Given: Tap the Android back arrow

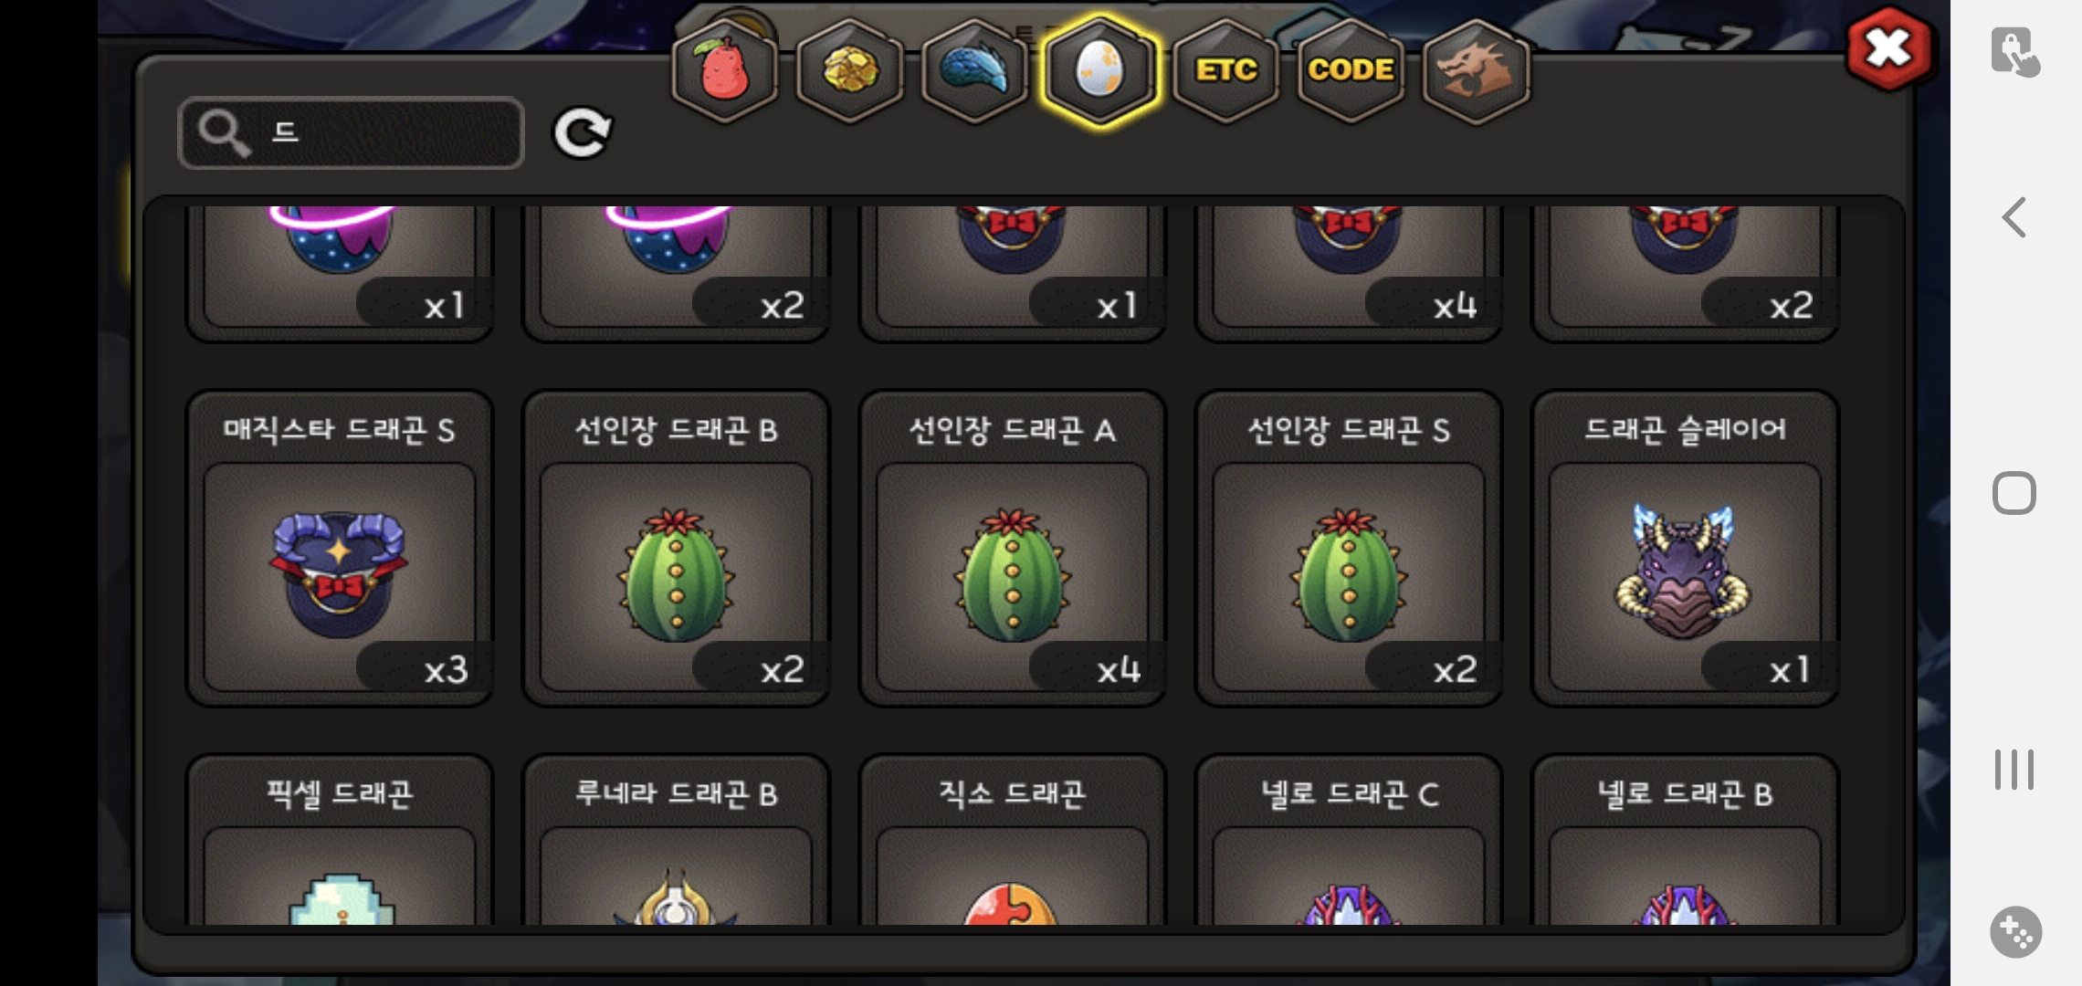Looking at the screenshot, I should tap(2014, 218).
